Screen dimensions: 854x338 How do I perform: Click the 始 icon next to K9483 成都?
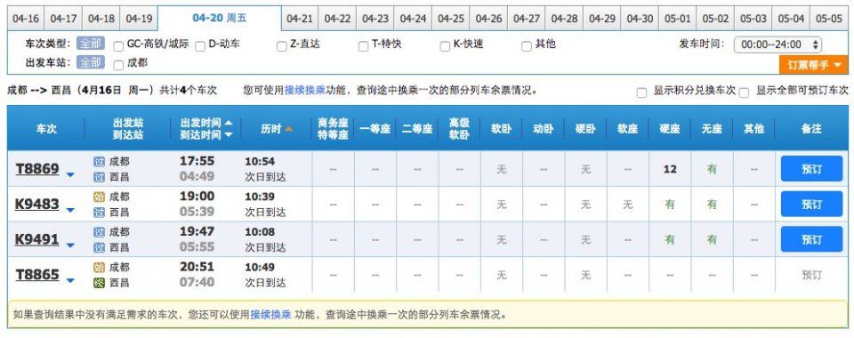[99, 197]
